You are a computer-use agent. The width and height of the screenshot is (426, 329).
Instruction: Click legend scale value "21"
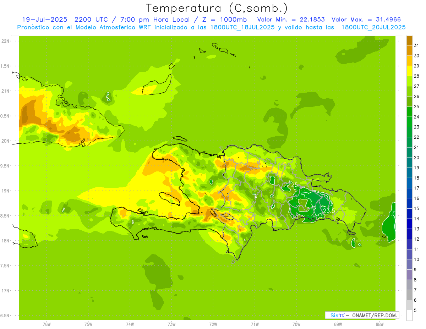[417, 147]
